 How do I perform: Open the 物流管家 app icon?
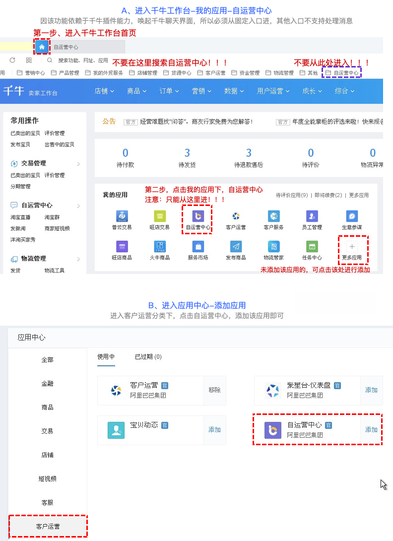pyautogui.click(x=273, y=246)
